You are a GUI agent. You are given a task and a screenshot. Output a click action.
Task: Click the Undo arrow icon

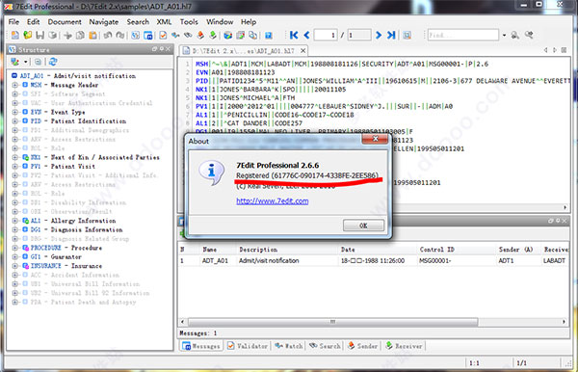pos(108,35)
